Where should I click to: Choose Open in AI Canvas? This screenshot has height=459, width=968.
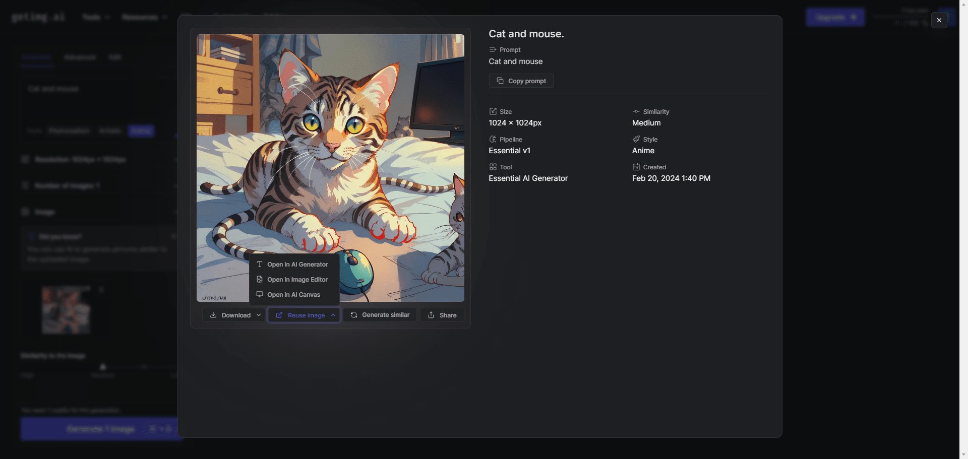294,295
